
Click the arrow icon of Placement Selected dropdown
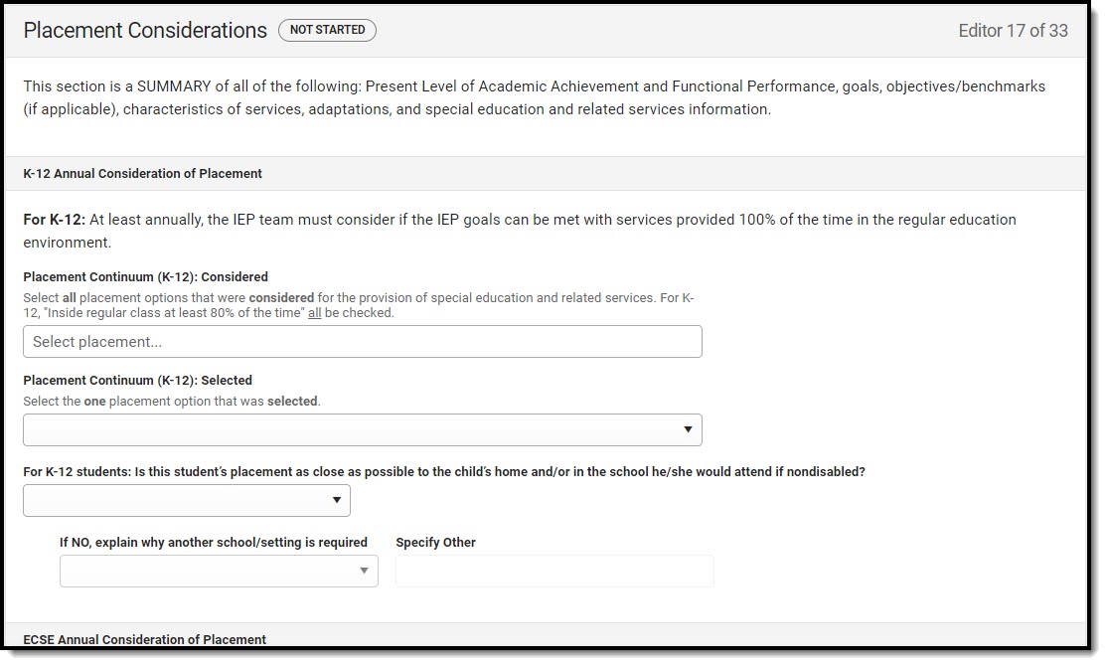687,429
